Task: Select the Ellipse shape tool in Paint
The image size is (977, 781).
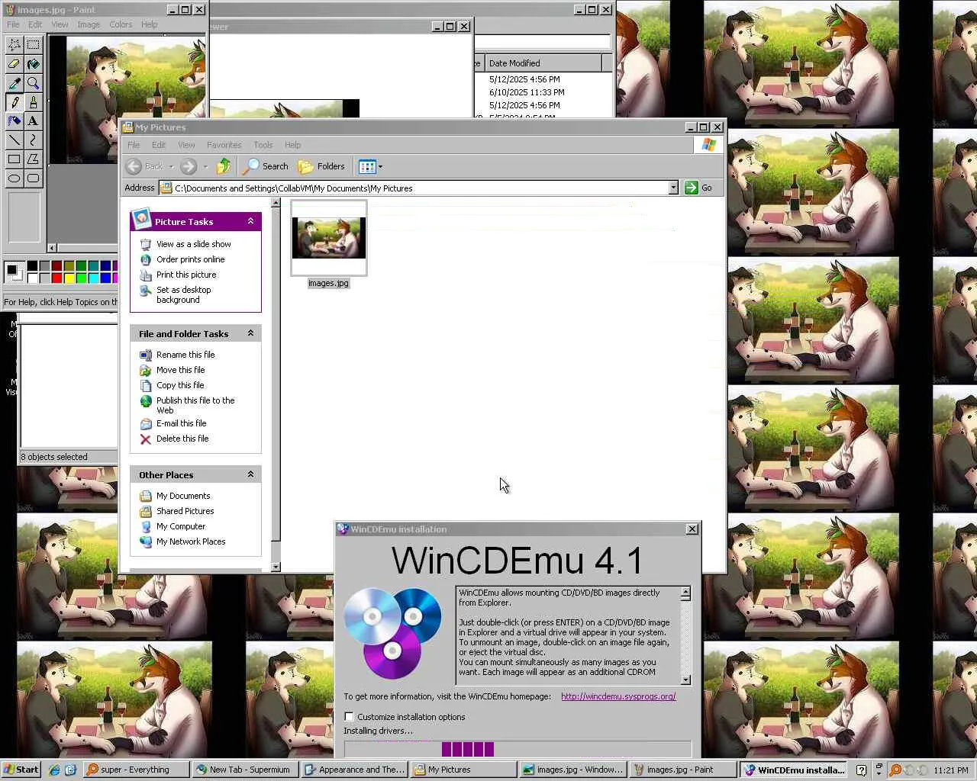Action: 14,178
